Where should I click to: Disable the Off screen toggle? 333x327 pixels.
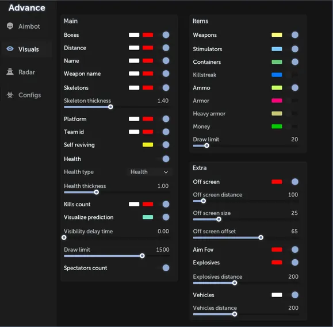coord(293,182)
